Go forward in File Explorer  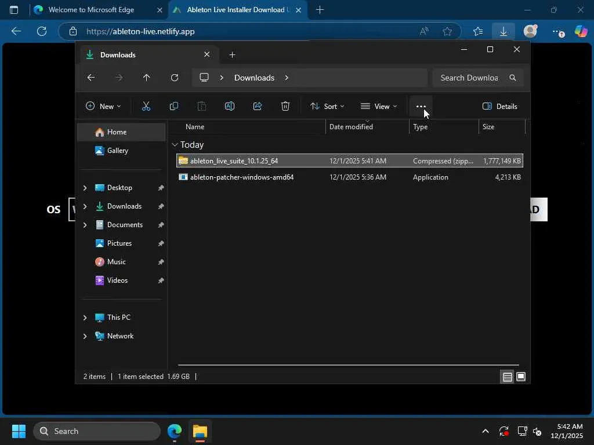point(119,78)
